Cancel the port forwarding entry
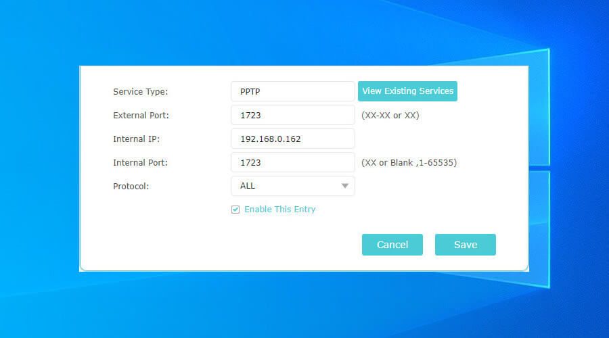The image size is (609, 338). [x=392, y=245]
